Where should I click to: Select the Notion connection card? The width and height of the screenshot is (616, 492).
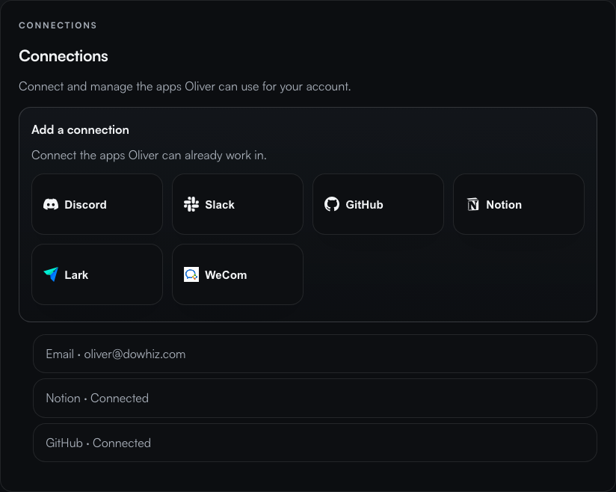(x=519, y=204)
